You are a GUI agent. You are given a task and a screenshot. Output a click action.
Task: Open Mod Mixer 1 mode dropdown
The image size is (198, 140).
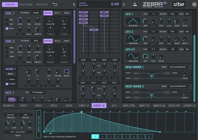point(178,67)
